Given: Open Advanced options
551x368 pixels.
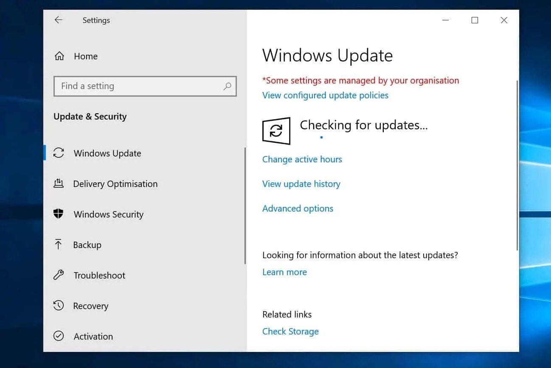Looking at the screenshot, I should [x=298, y=208].
